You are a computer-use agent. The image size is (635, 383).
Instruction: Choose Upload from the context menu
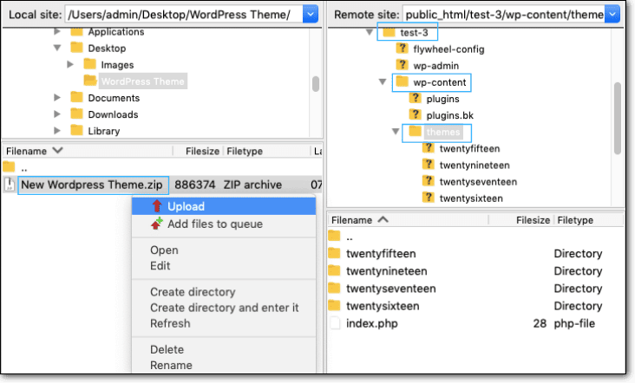(x=224, y=206)
